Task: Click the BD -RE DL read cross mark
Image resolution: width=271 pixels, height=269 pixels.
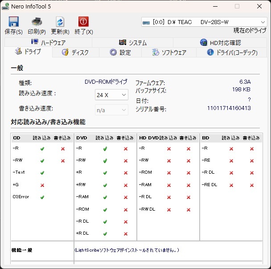Action: 231,185
